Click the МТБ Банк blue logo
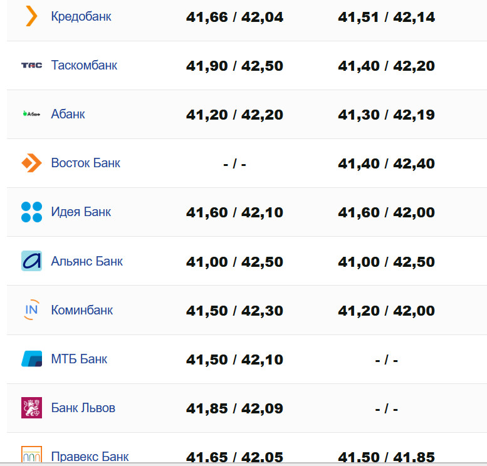Screen dimensions: 487x466 point(31,359)
